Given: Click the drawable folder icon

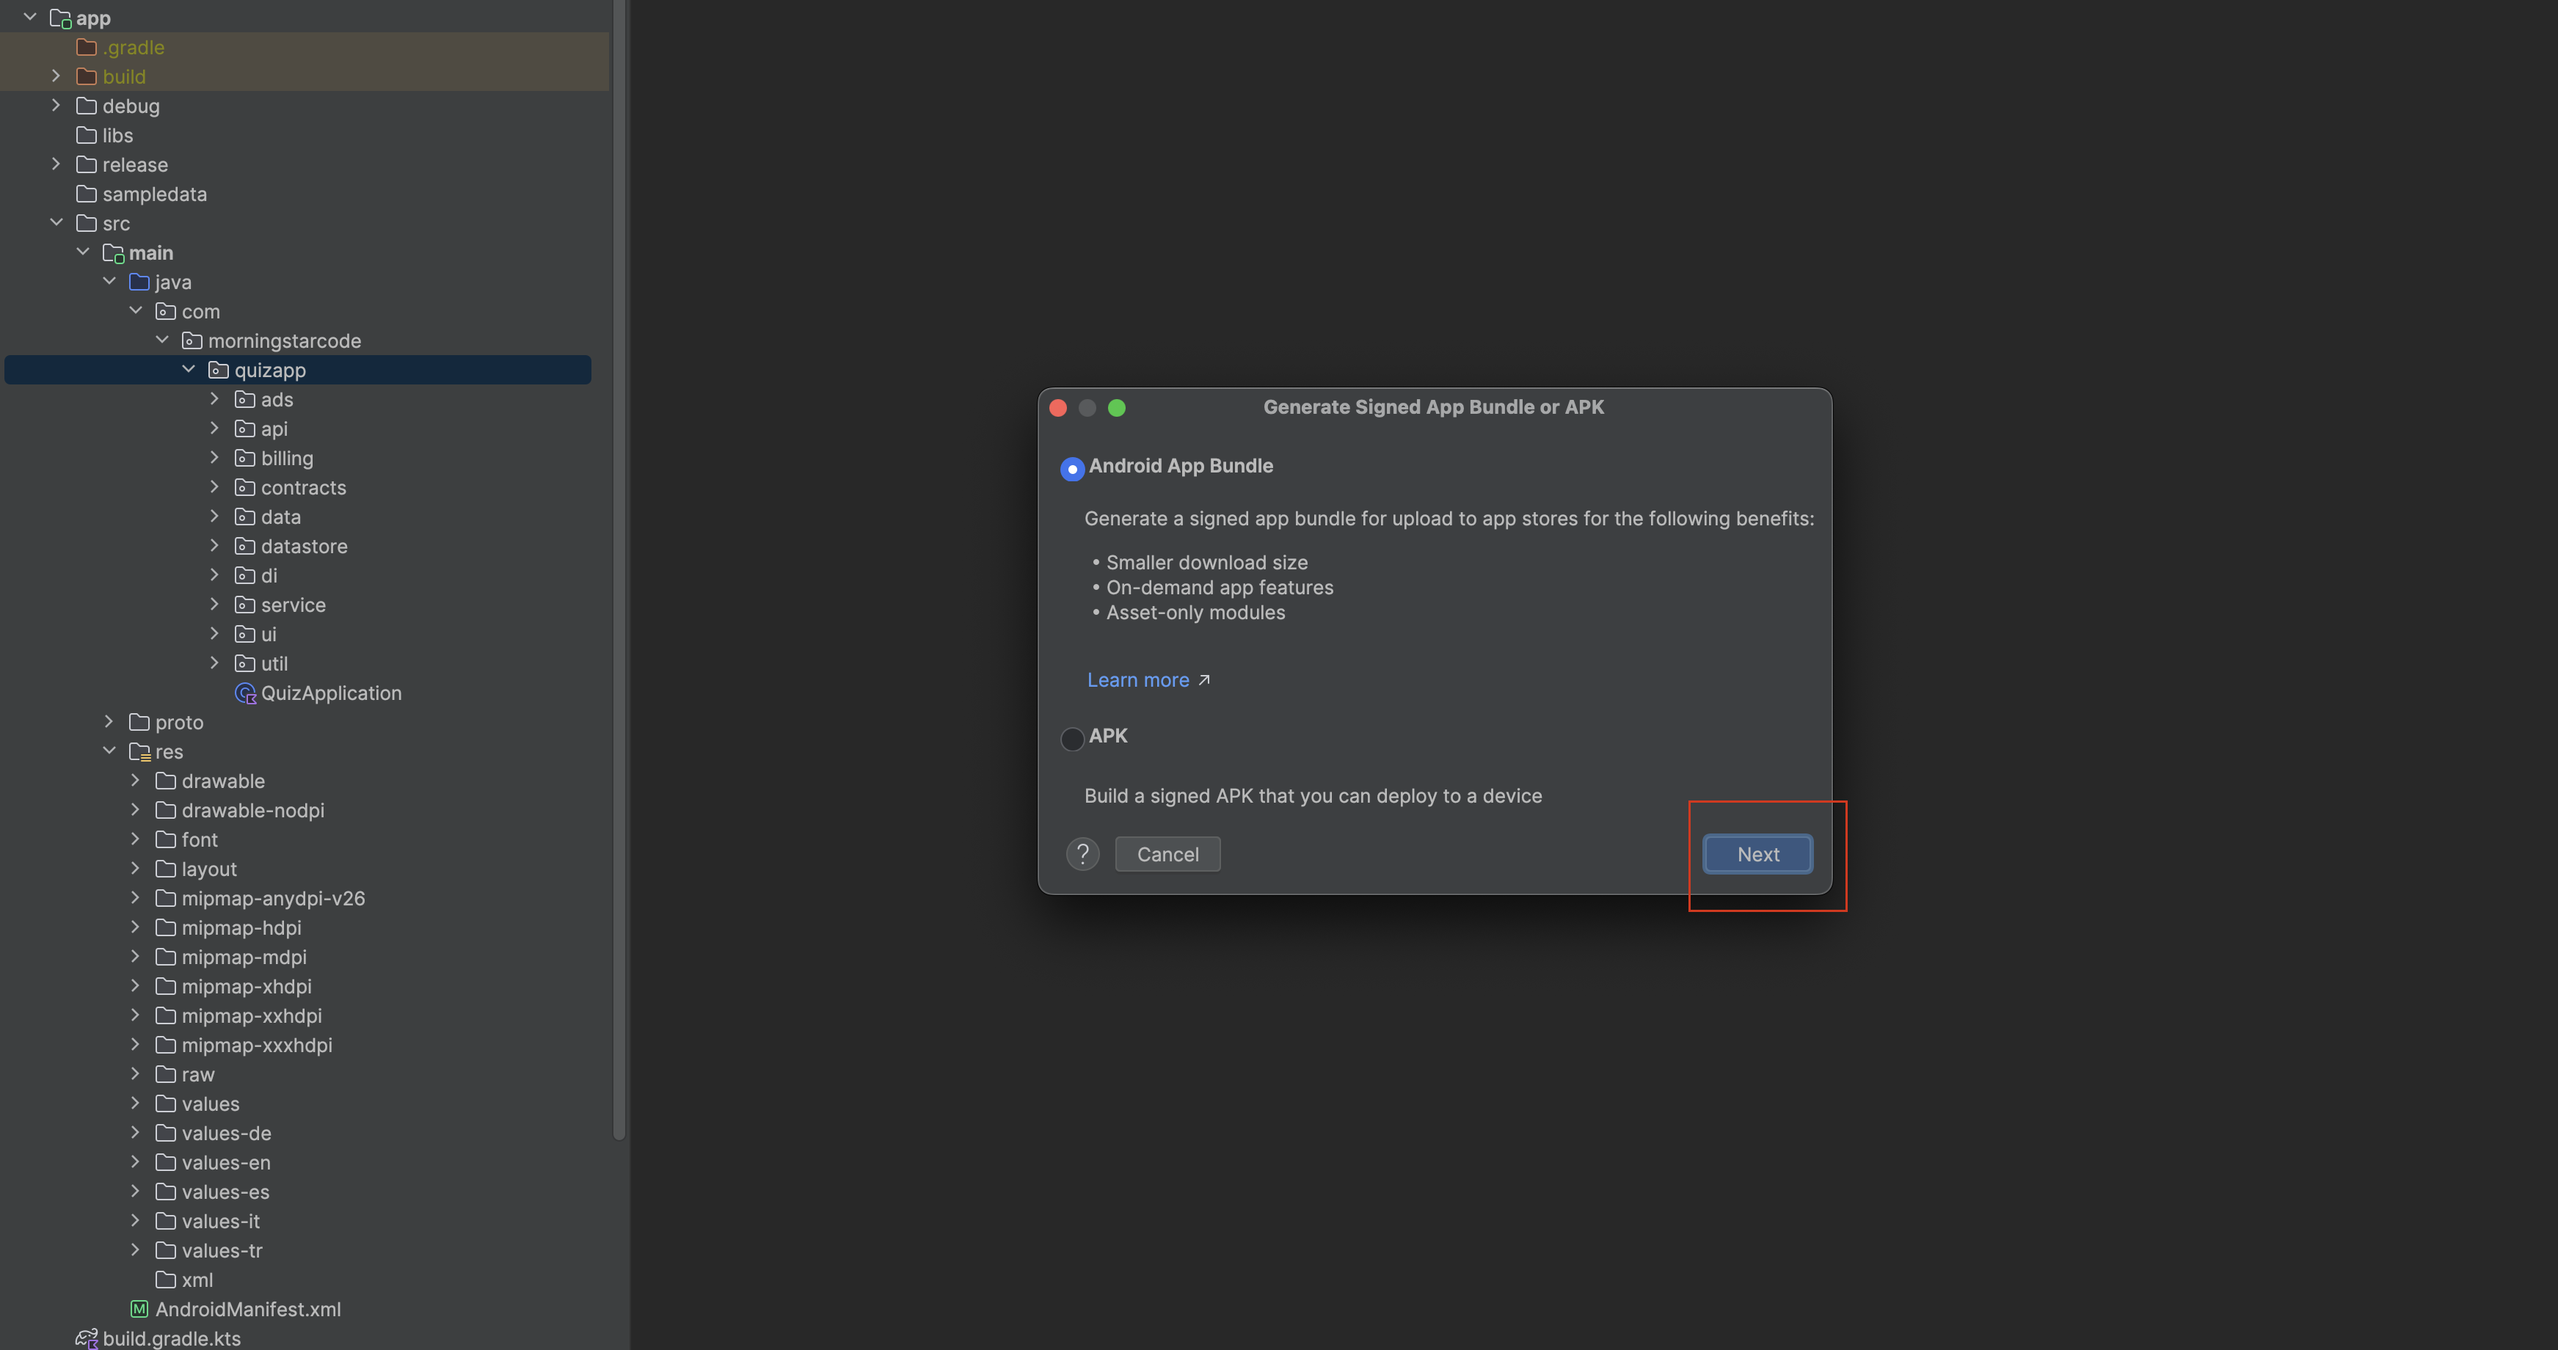Looking at the screenshot, I should 166,781.
